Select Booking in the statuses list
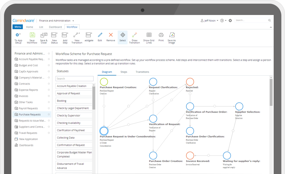Viewport: 285px width, 174px height. (75, 101)
